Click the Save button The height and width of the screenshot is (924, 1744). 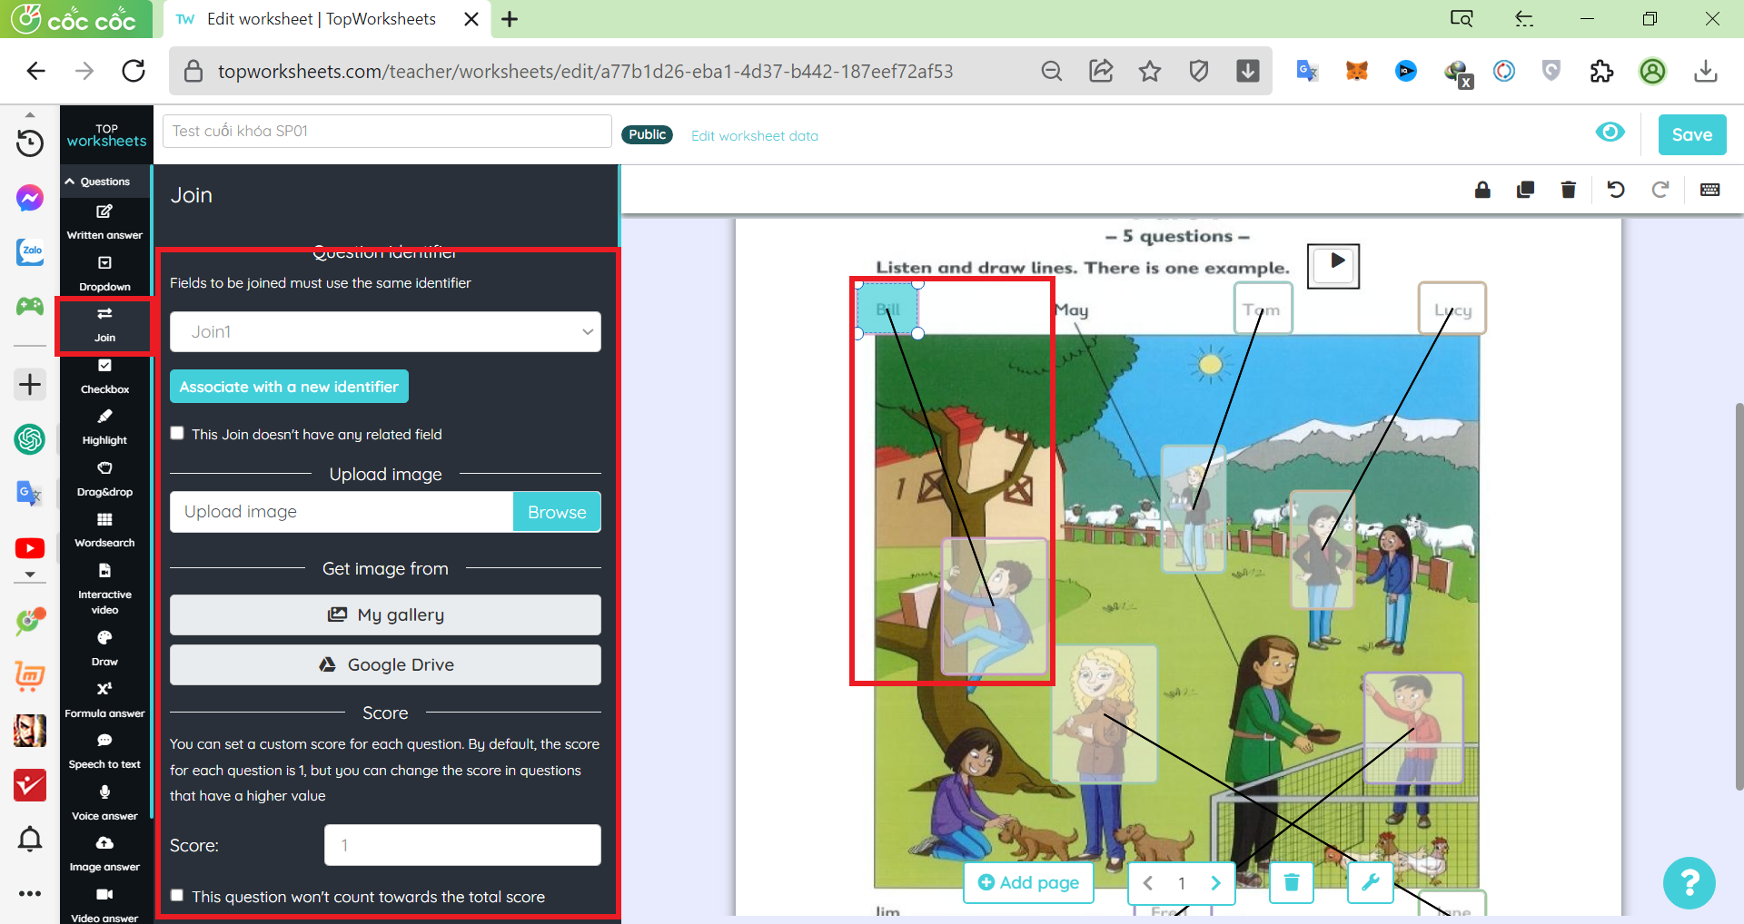click(x=1691, y=135)
